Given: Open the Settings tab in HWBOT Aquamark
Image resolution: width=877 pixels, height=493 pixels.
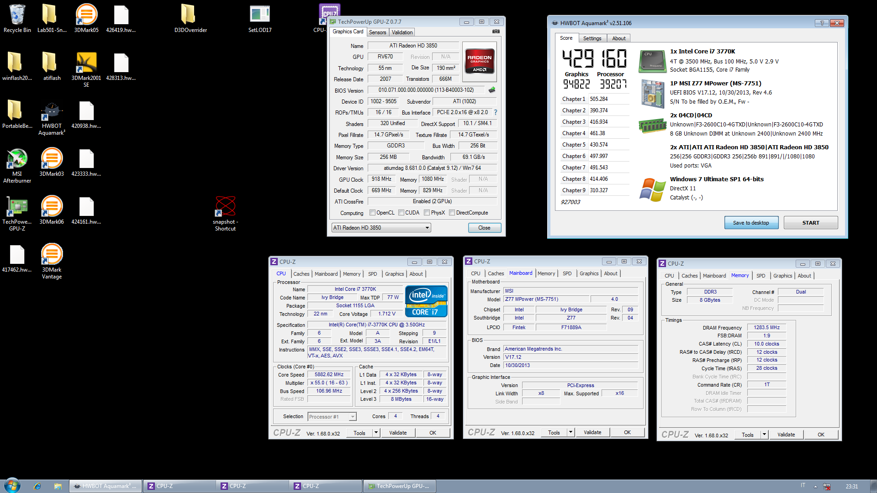Looking at the screenshot, I should pos(592,38).
